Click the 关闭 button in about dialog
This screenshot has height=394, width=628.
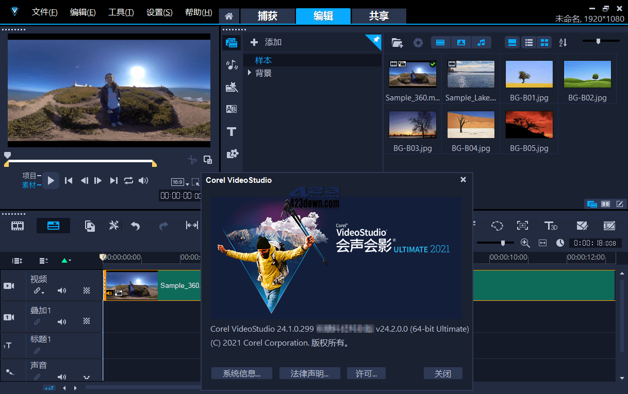(442, 373)
